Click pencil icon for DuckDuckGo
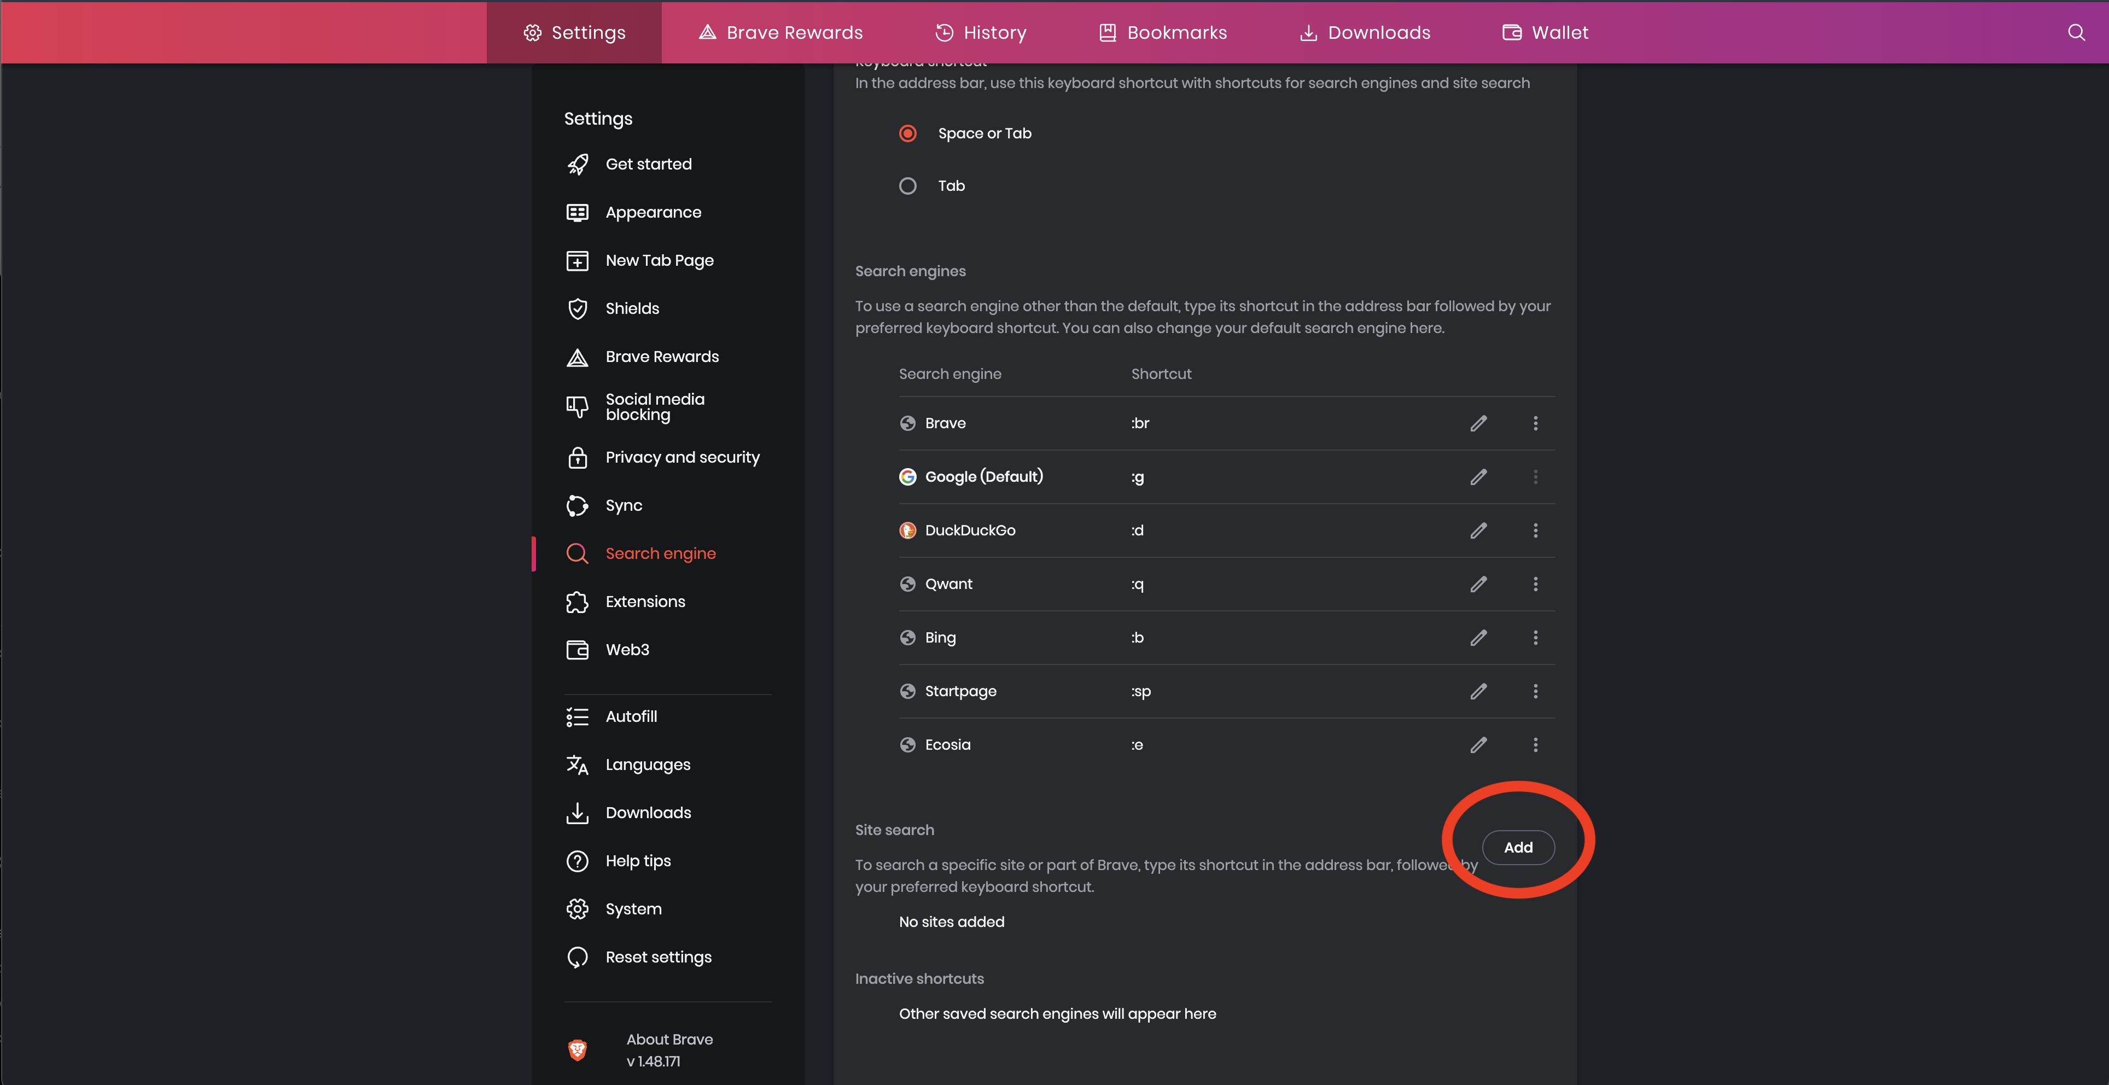Image resolution: width=2109 pixels, height=1085 pixels. click(x=1478, y=530)
